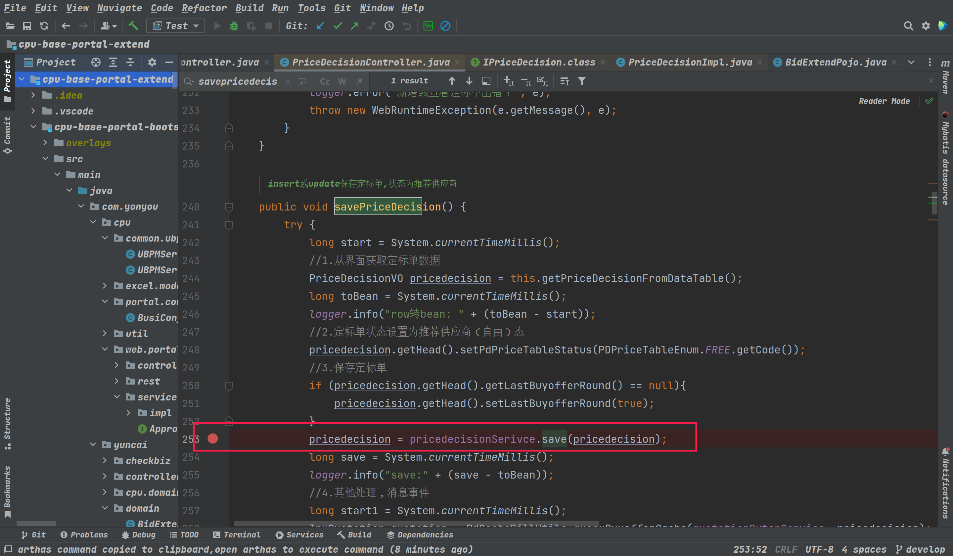Expand the overlays folder
This screenshot has height=556, width=953.
45,143
